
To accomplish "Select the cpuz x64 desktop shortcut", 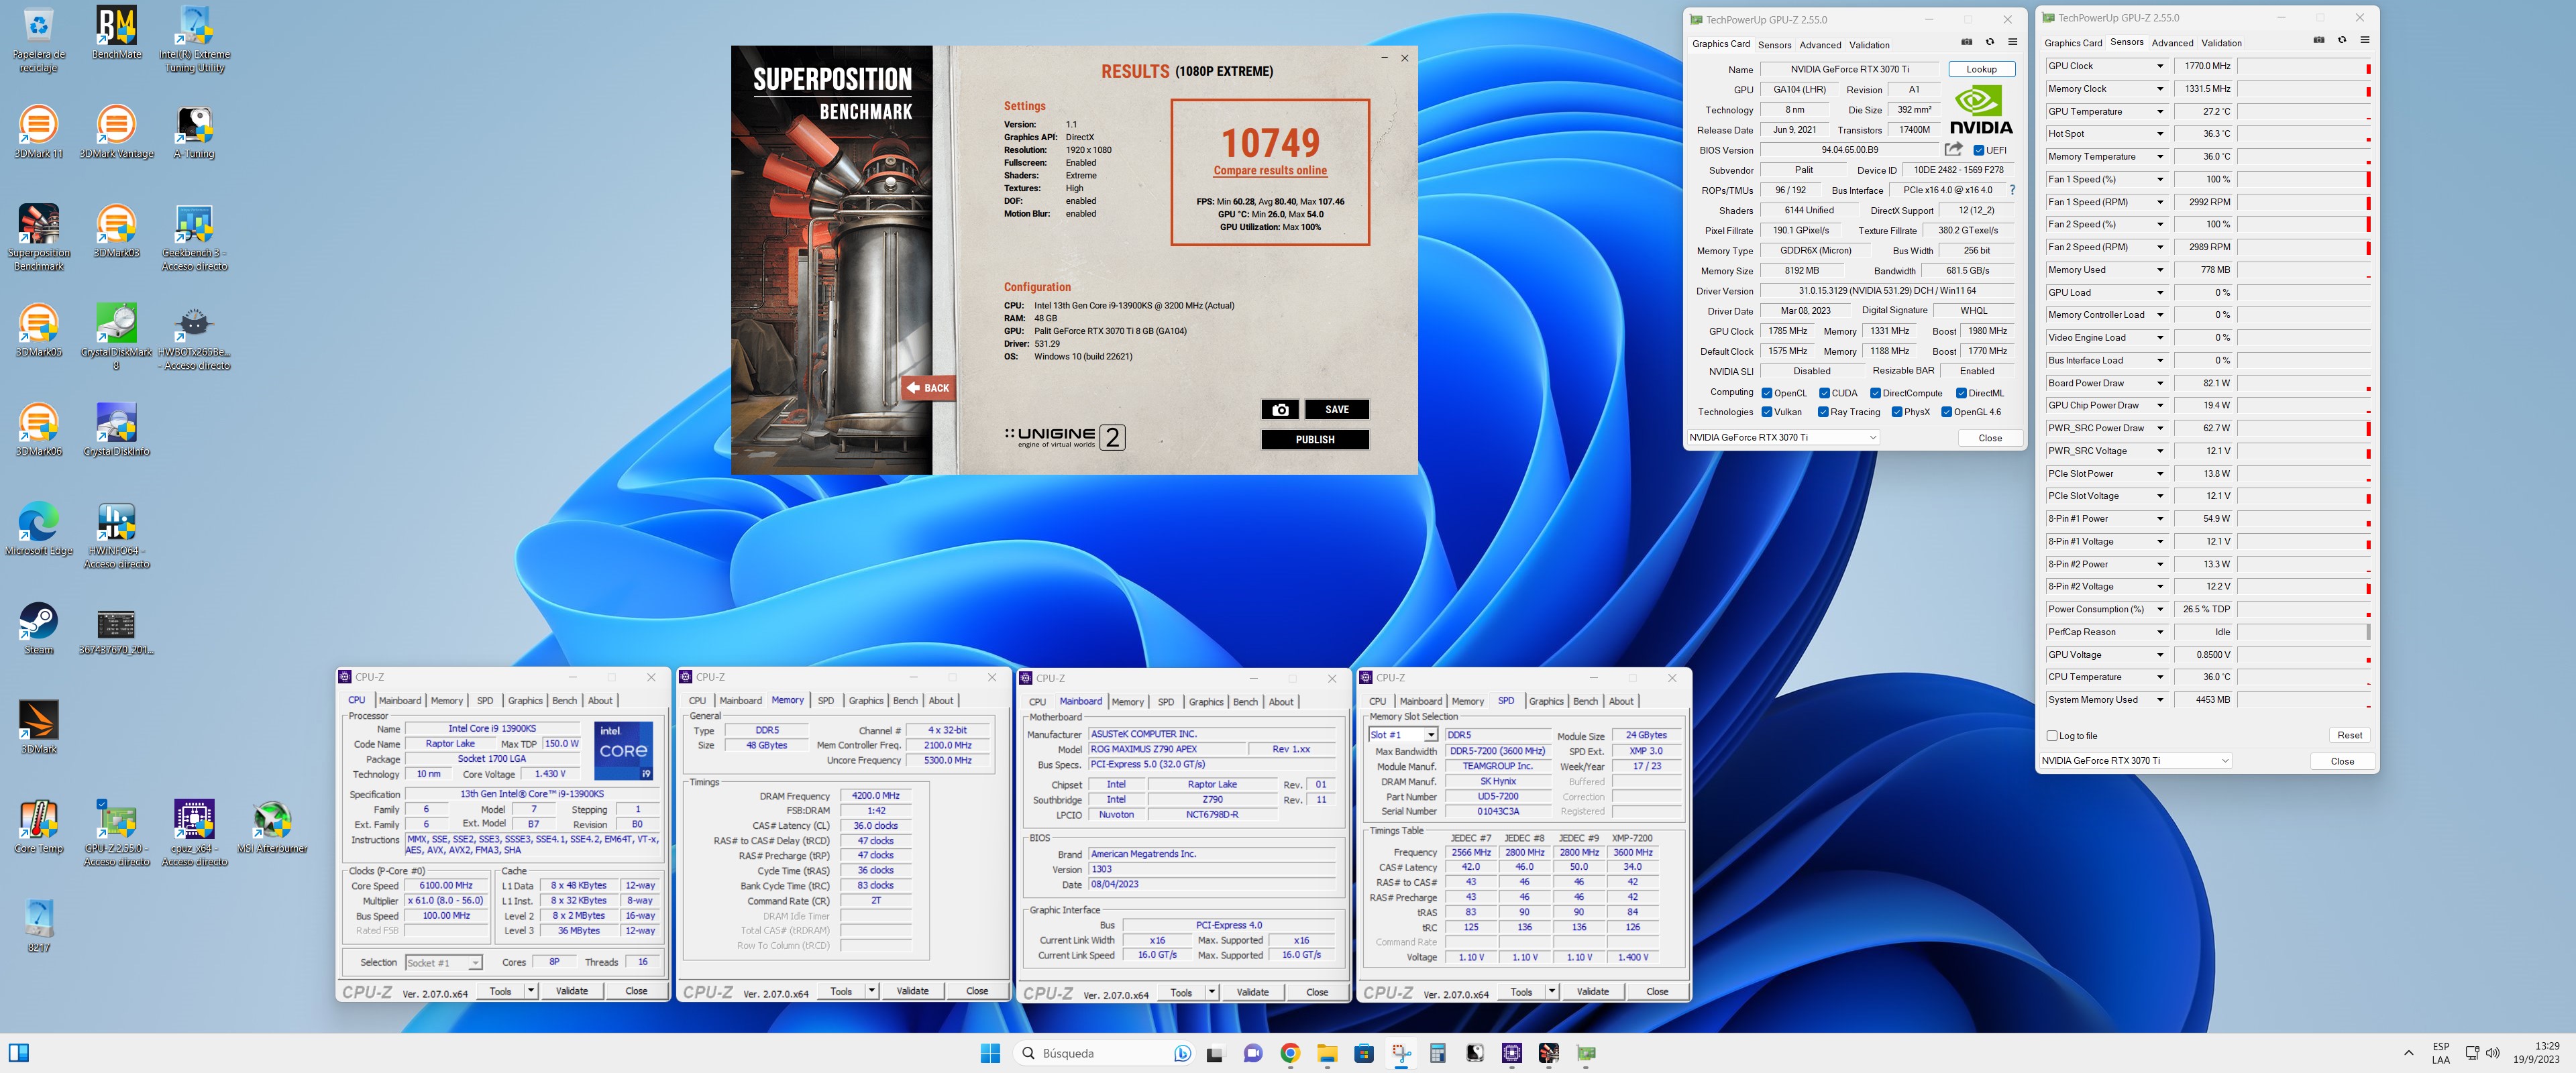I will (x=195, y=833).
